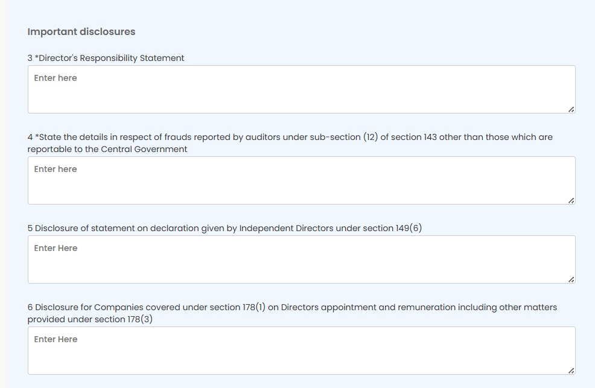Click the 'Important disclosures' heading
This screenshot has height=388, width=595.
click(x=81, y=31)
